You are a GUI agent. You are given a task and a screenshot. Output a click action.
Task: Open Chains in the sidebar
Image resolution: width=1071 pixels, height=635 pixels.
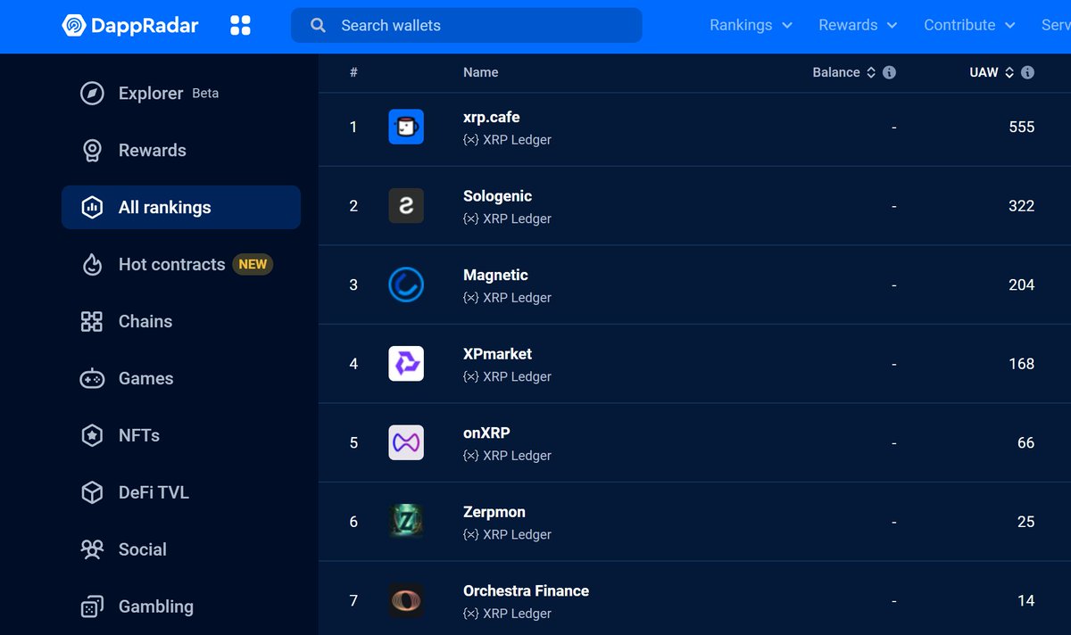point(181,321)
